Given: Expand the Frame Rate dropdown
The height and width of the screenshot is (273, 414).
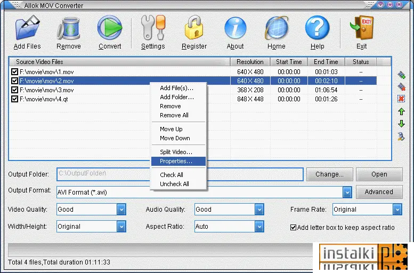Looking at the screenshot, I should (x=397, y=210).
